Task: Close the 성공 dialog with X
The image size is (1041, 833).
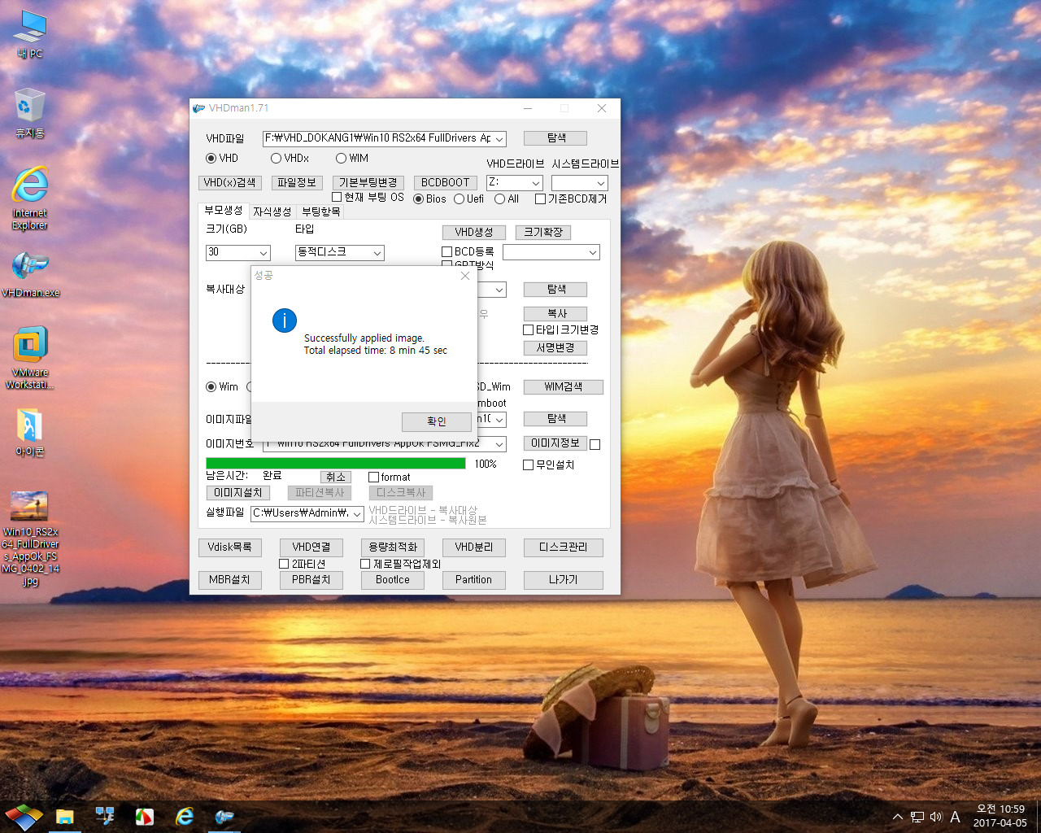Action: pyautogui.click(x=465, y=276)
